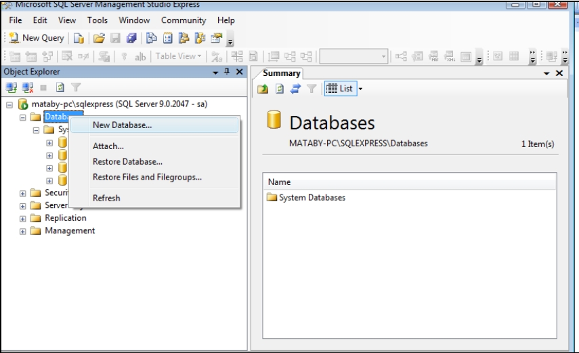The image size is (579, 353).
Task: Click the Save All icon
Action: [132, 38]
